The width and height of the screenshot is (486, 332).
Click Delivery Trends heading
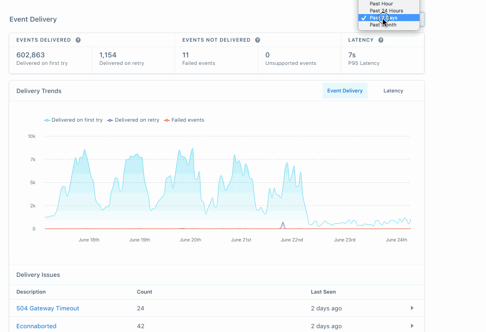pos(39,91)
